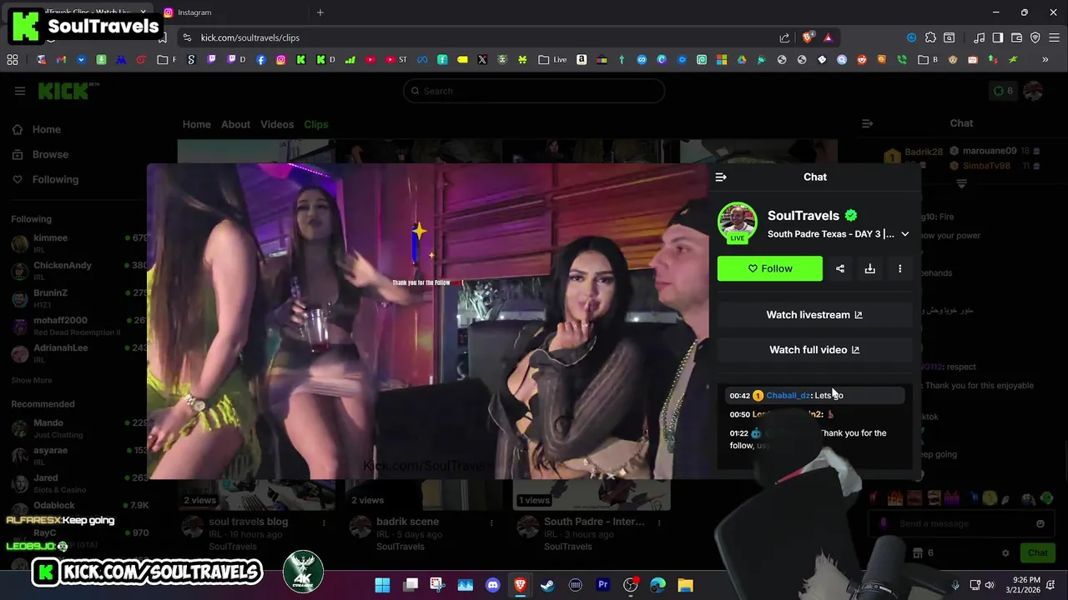Viewport: 1068px width, 600px height.
Task: Open the About tab of channel page
Action: [x=235, y=124]
